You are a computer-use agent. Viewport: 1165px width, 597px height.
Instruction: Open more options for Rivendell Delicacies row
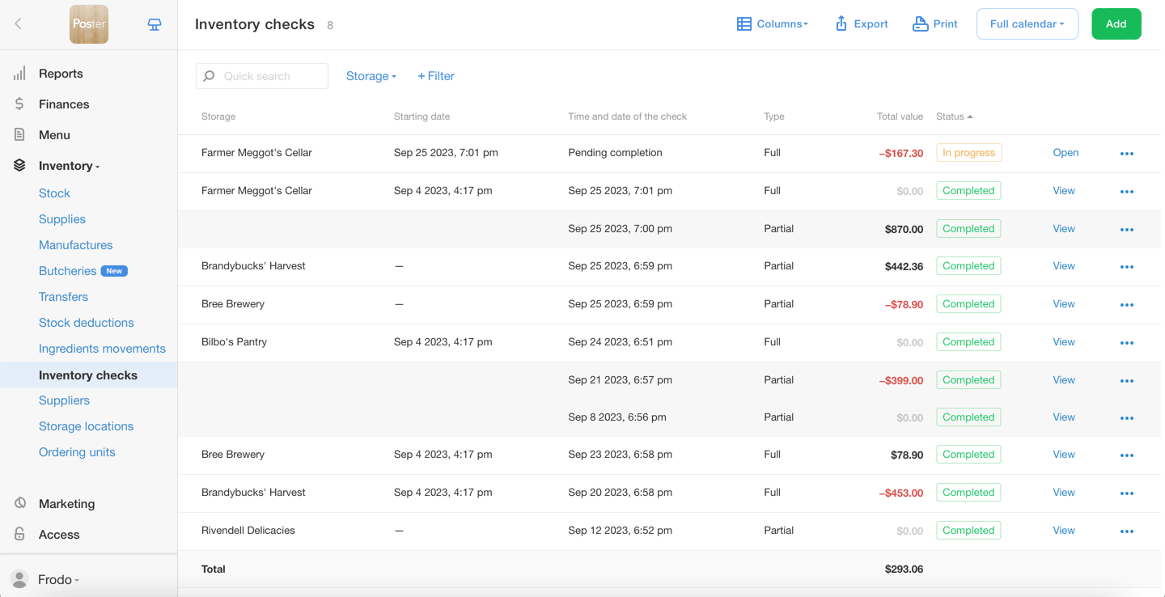point(1127,531)
